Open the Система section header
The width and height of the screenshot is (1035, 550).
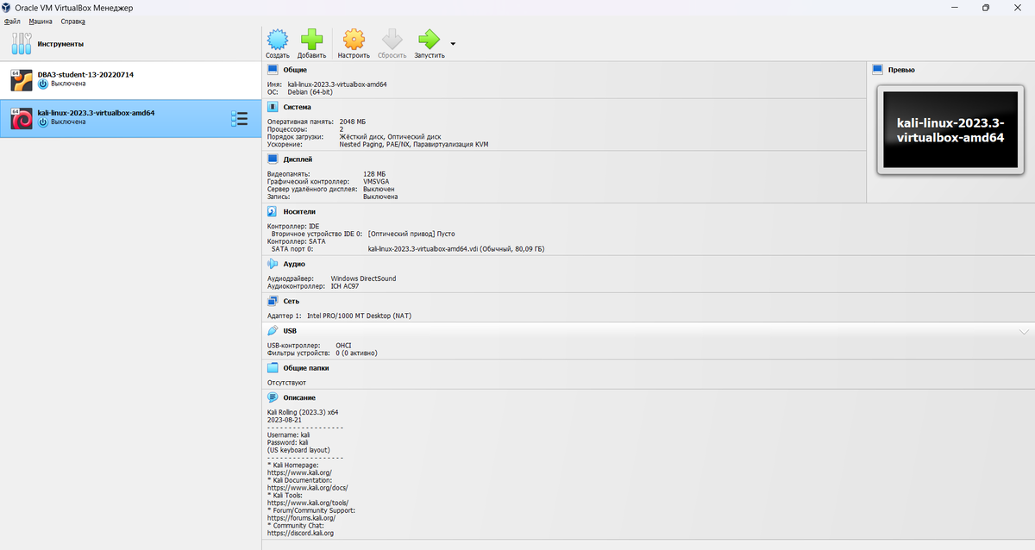click(297, 107)
